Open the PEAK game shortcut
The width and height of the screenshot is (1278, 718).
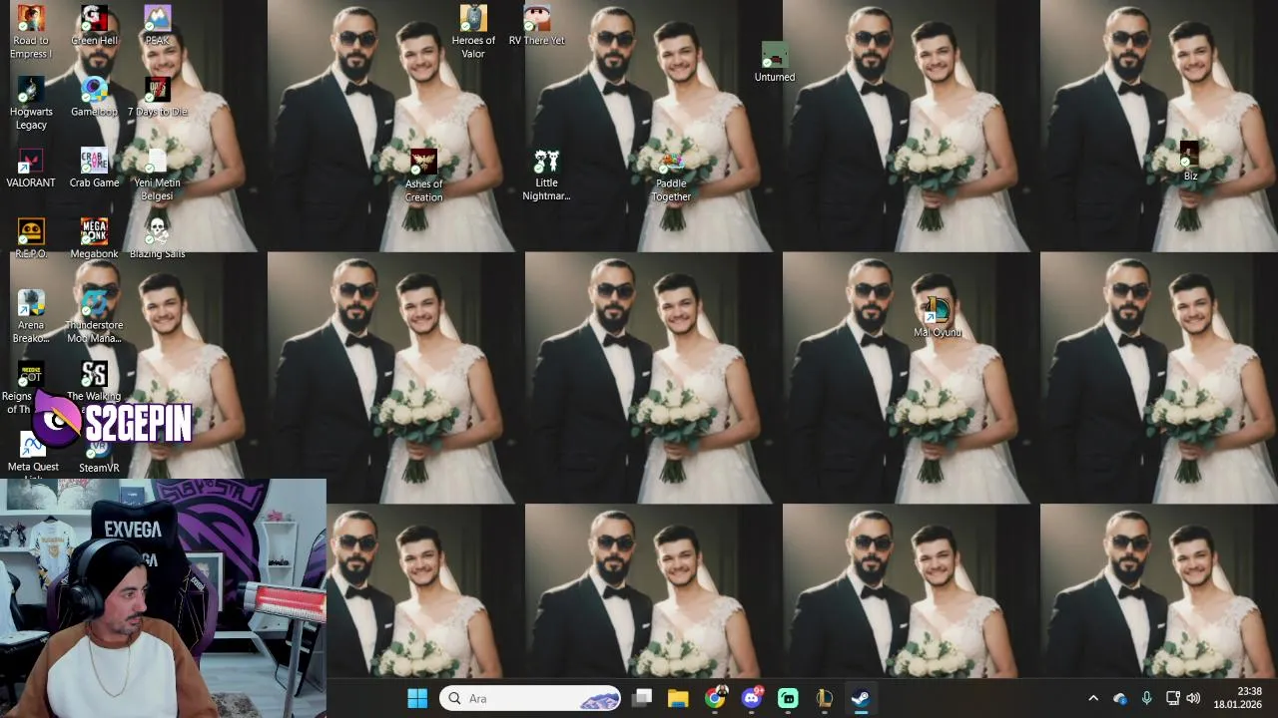tap(157, 26)
